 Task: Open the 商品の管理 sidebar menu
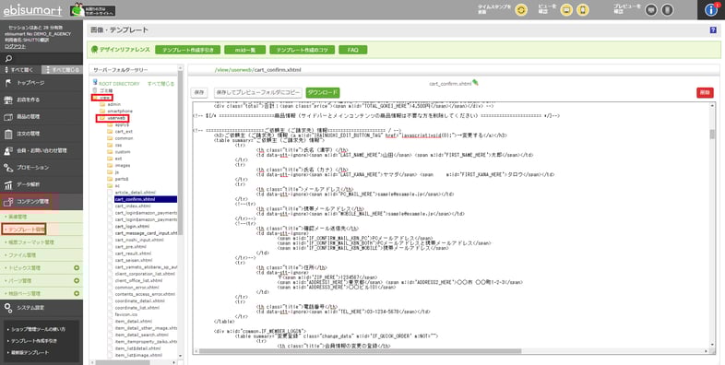click(x=42, y=117)
